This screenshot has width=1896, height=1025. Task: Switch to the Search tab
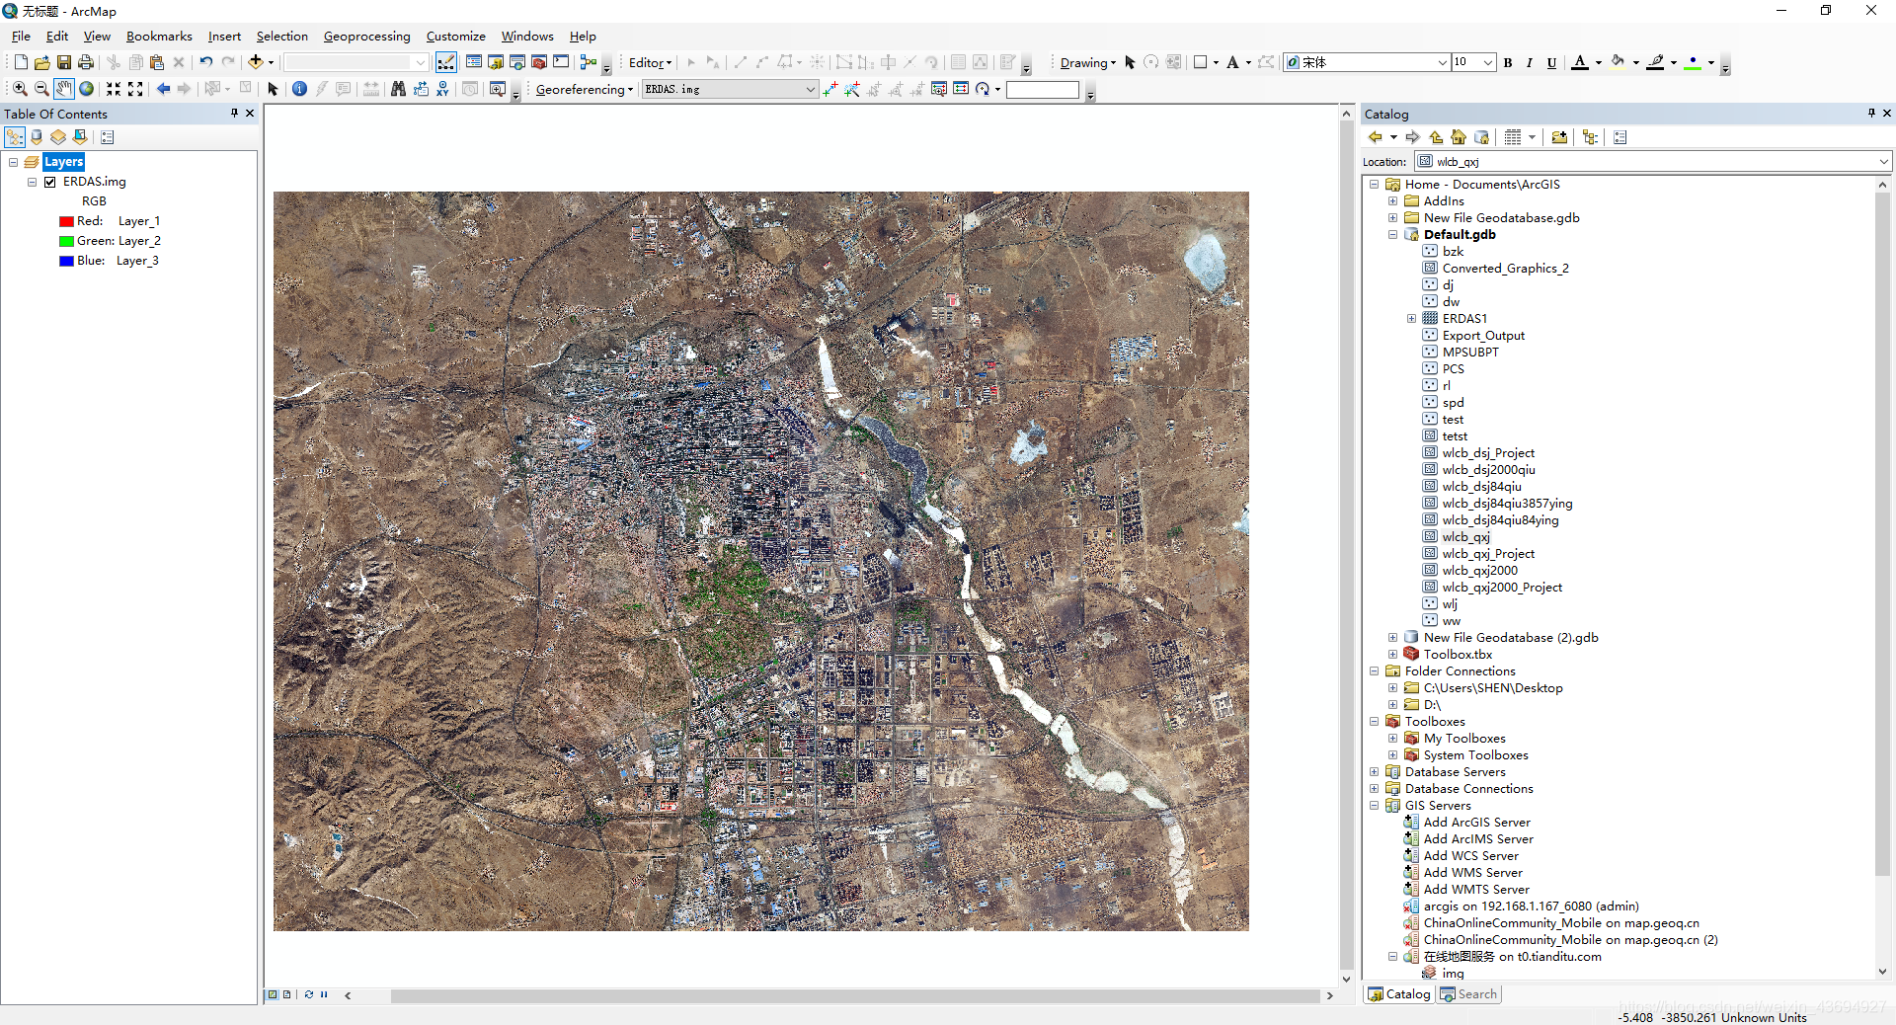[x=1469, y=994]
